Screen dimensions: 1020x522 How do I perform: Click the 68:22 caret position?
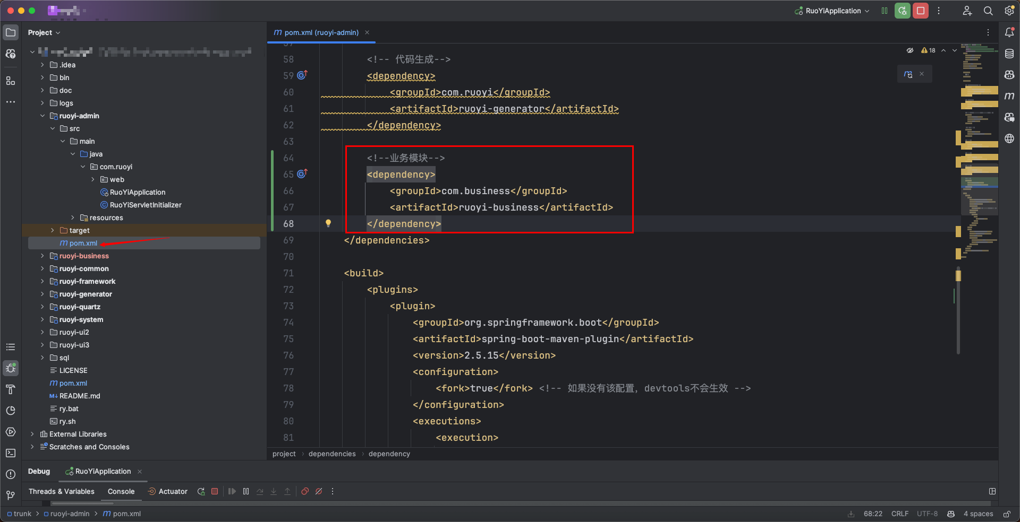pyautogui.click(x=873, y=514)
